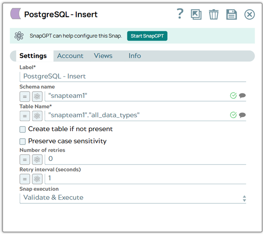Enable Create table if not present
The width and height of the screenshot is (263, 234).
pyautogui.click(x=22, y=129)
